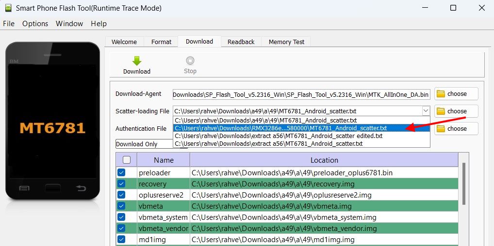Uncheck the recovery partition checkbox
This screenshot has width=494, height=246.
tap(121, 184)
